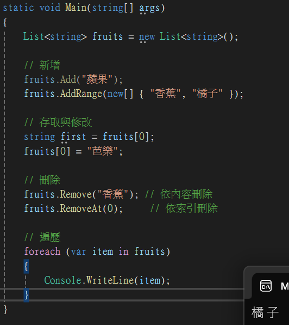This screenshot has height=325, width=289.
Task: Click the 遍歷 comment line
Action: pyautogui.click(x=42, y=237)
